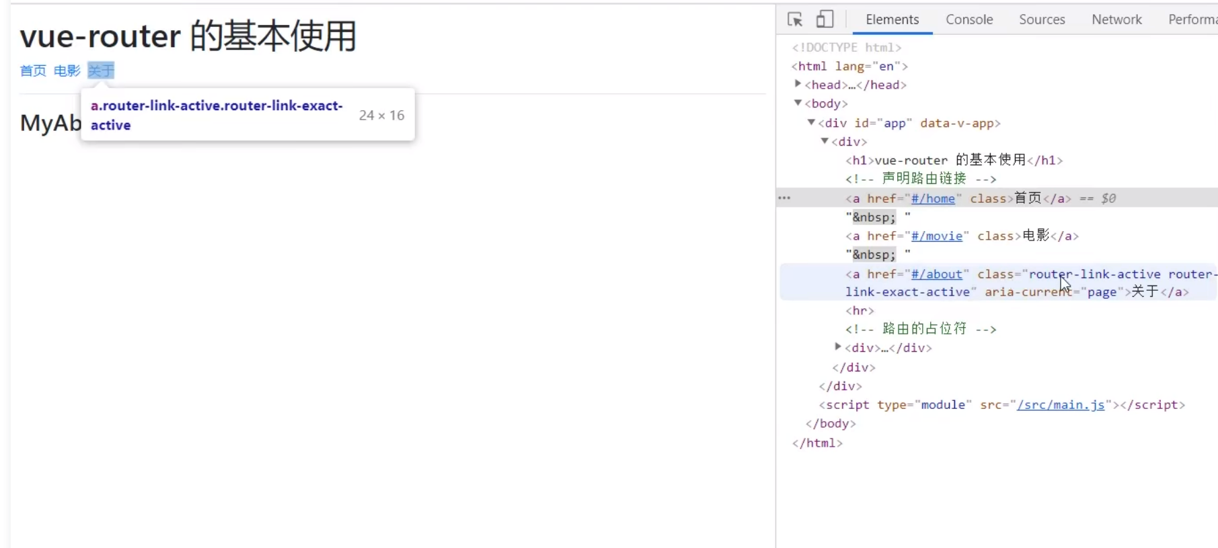Screen dimensions: 1218x548
Task: Open the Sources tab
Action: click(x=1042, y=19)
